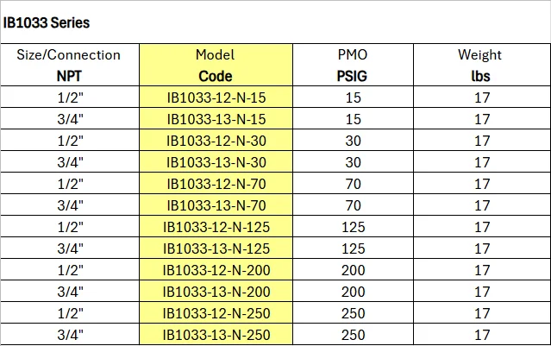
Task: Select model code IB1033-12-N-70
Action: (216, 184)
